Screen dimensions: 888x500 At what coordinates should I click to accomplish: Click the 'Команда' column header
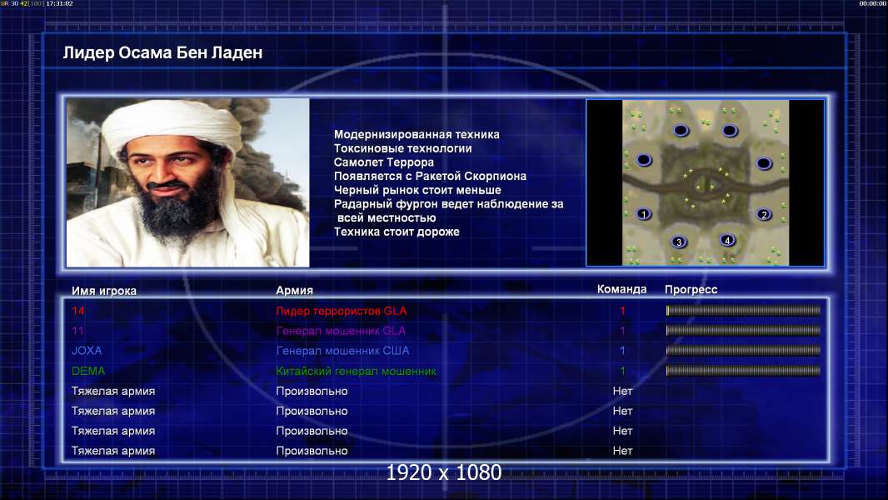click(621, 289)
